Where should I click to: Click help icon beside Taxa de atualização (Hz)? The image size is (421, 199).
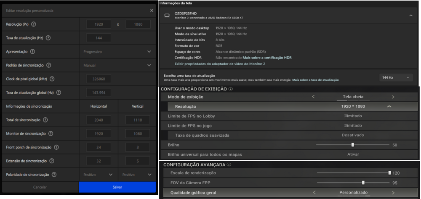(x=48, y=38)
